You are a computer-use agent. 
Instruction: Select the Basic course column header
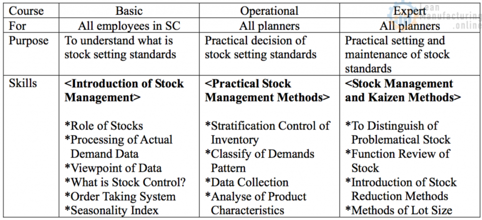tap(129, 11)
